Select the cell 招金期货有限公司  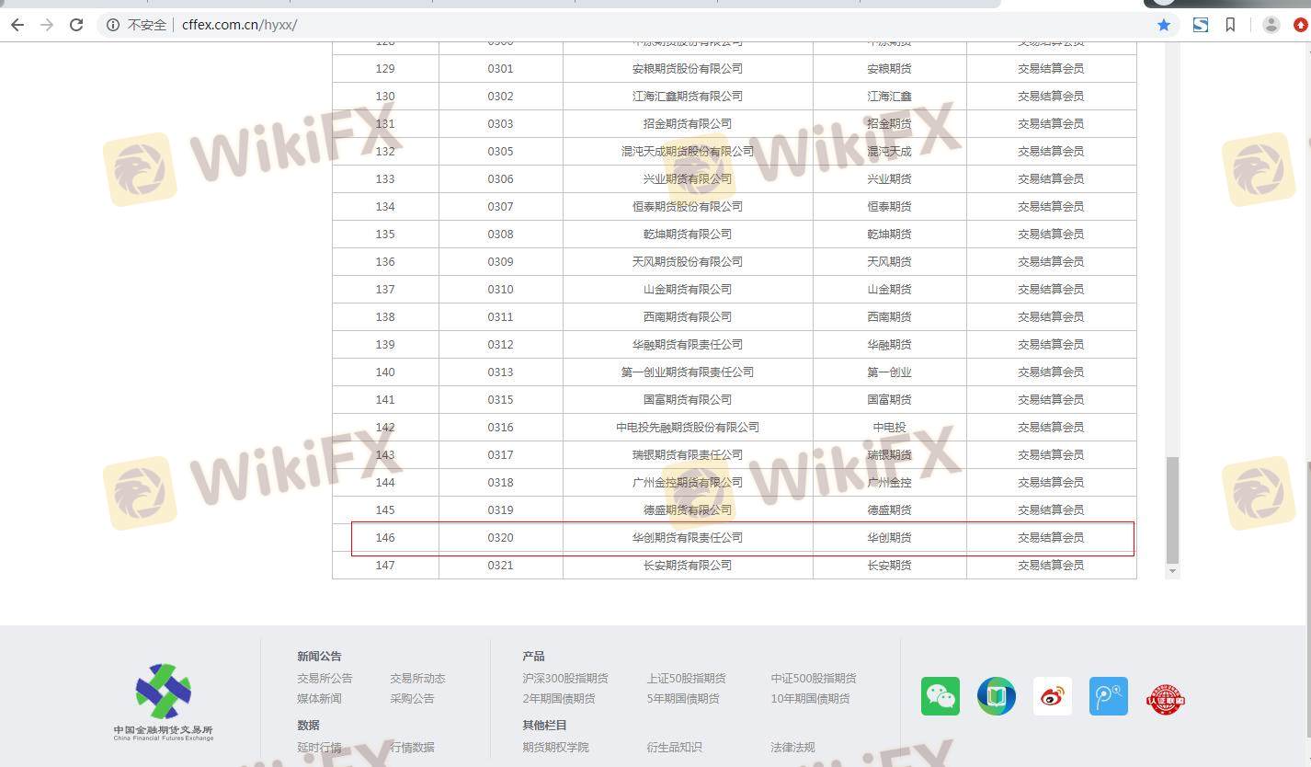[688, 123]
